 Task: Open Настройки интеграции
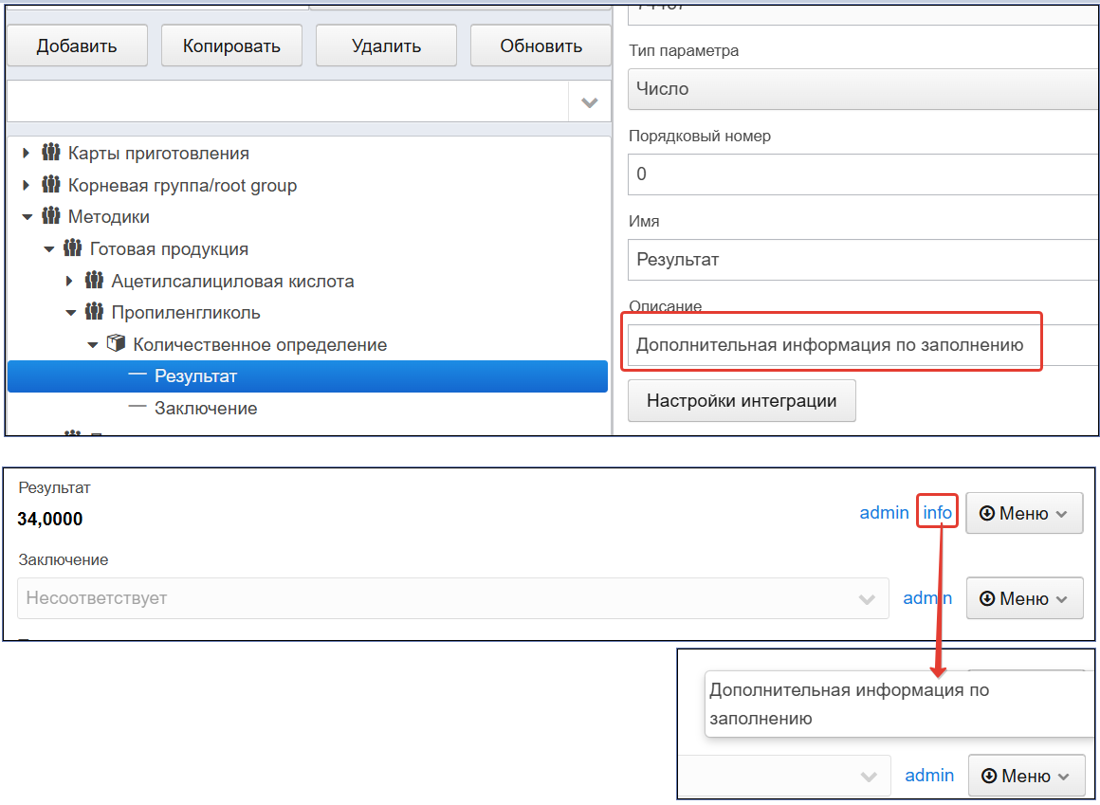point(742,400)
